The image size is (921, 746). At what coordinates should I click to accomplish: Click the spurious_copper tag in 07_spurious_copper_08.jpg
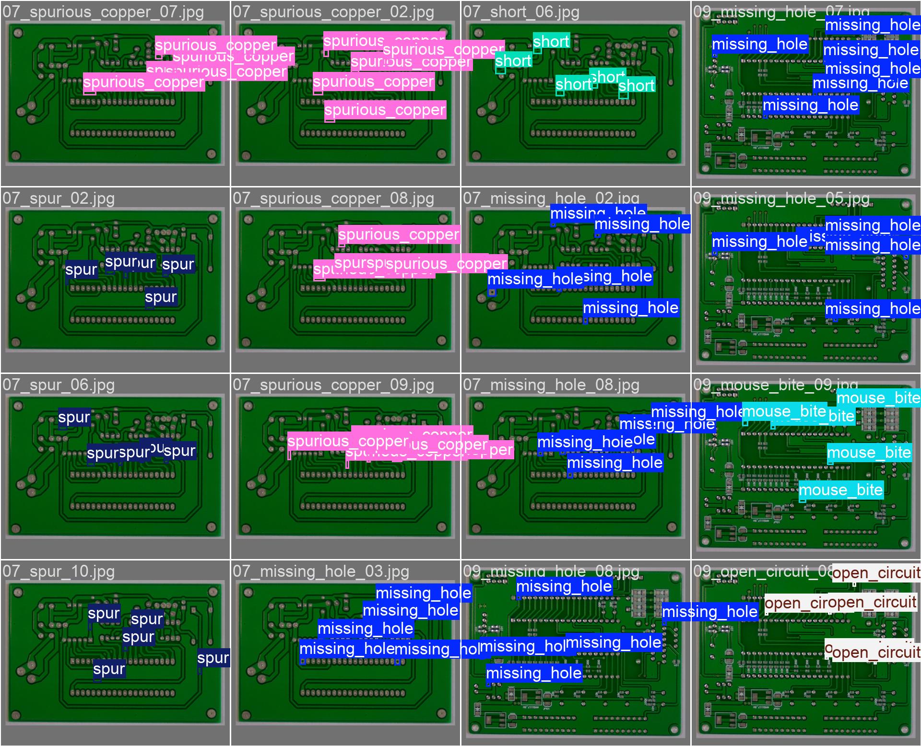point(399,234)
